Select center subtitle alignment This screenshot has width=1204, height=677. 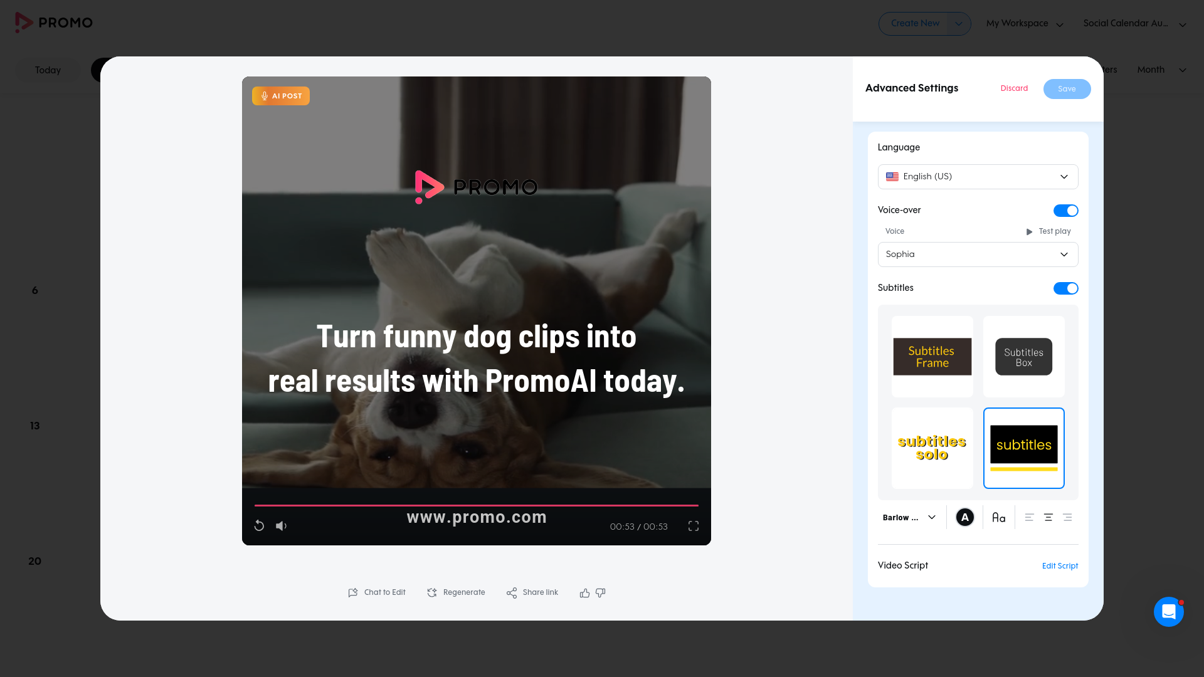pos(1048,517)
